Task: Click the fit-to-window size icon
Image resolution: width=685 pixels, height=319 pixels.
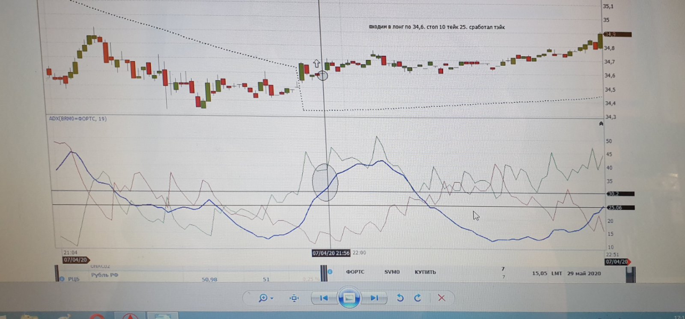Action: pyautogui.click(x=294, y=298)
